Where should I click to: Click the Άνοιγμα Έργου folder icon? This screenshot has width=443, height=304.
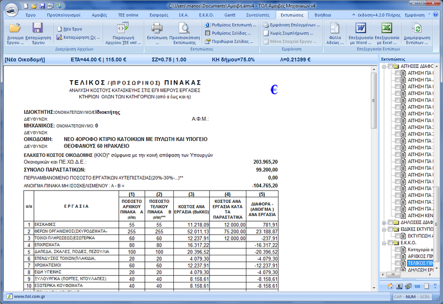coord(15,28)
